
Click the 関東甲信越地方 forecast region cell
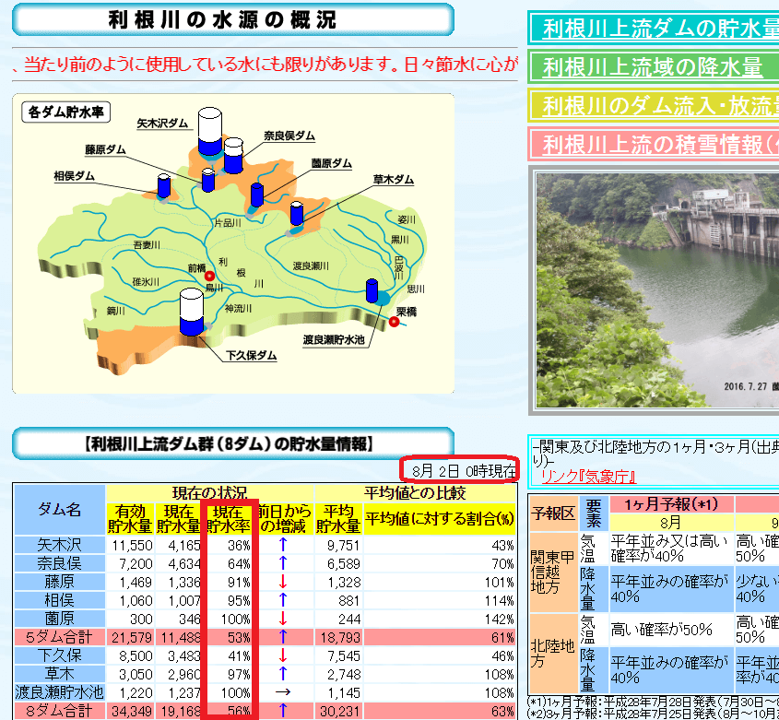pos(553,572)
